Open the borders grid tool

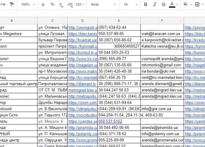197,4
